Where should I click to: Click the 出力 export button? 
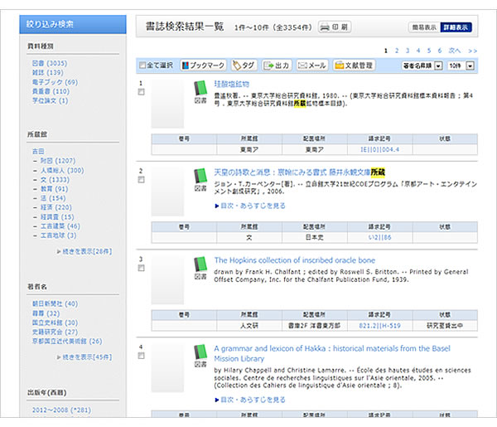click(x=277, y=64)
